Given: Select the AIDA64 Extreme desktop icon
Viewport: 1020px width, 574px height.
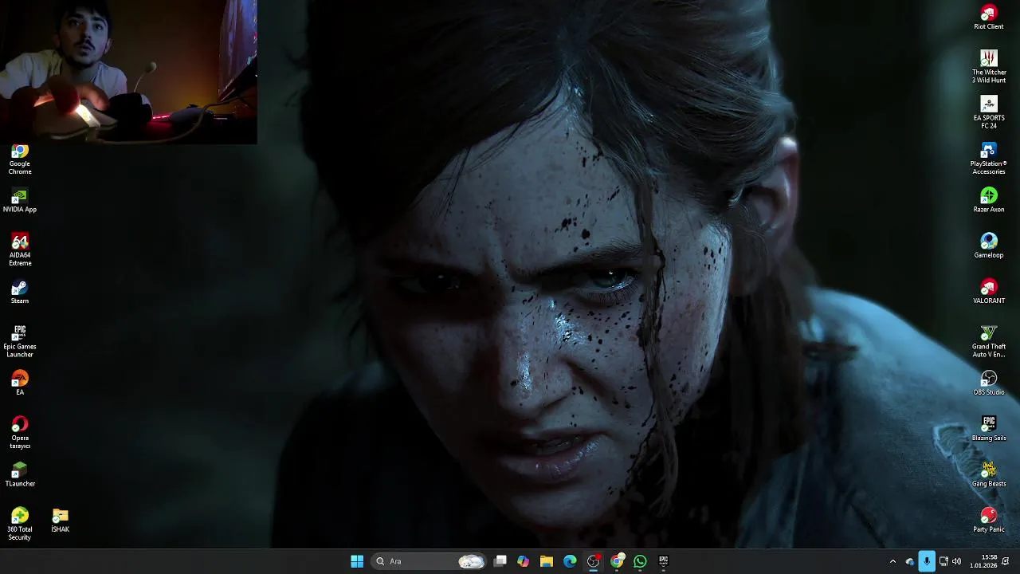Looking at the screenshot, I should click(20, 250).
